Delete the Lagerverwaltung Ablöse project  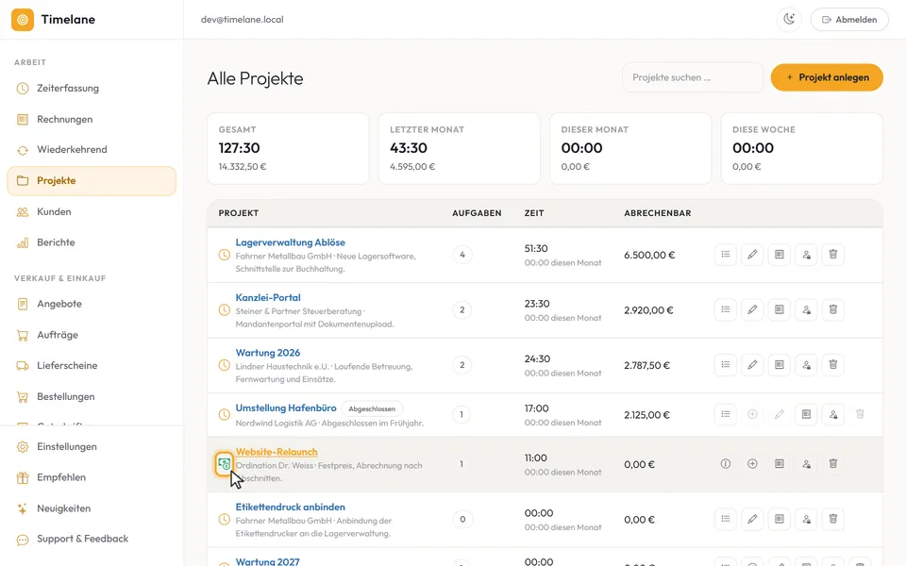pyautogui.click(x=833, y=255)
